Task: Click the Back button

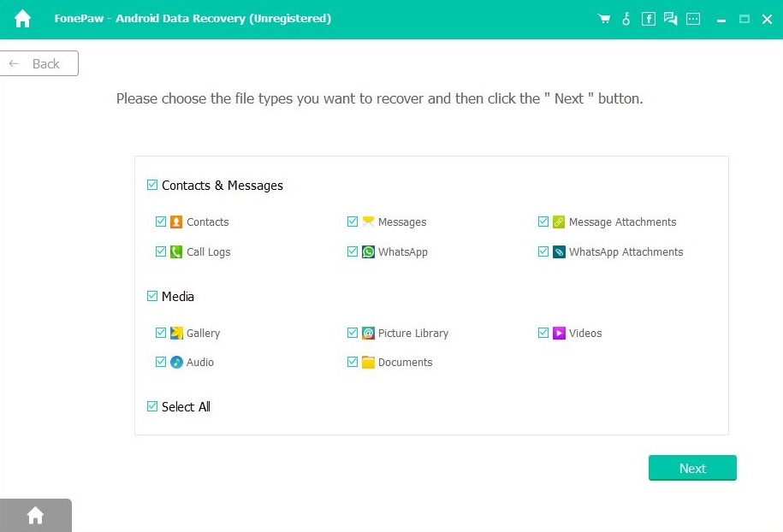Action: click(x=39, y=62)
